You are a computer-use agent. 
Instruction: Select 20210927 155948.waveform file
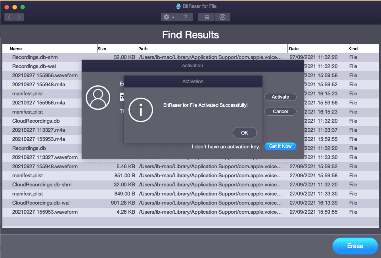pyautogui.click(x=45, y=166)
